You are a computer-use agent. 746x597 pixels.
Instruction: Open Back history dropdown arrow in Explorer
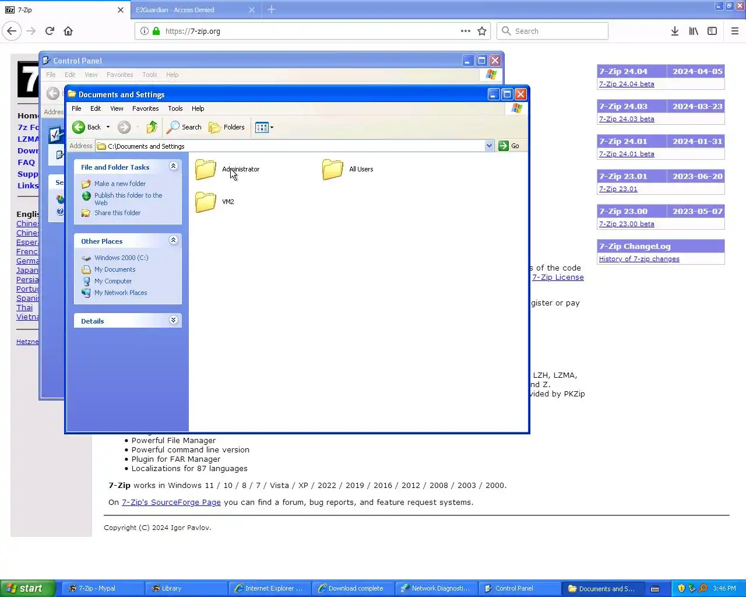[x=108, y=127]
